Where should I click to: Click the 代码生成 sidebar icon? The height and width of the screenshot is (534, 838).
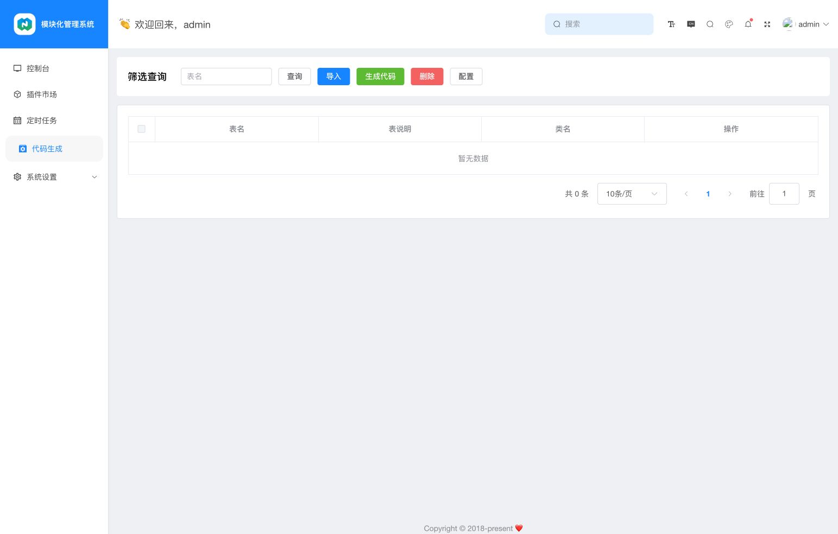click(23, 149)
